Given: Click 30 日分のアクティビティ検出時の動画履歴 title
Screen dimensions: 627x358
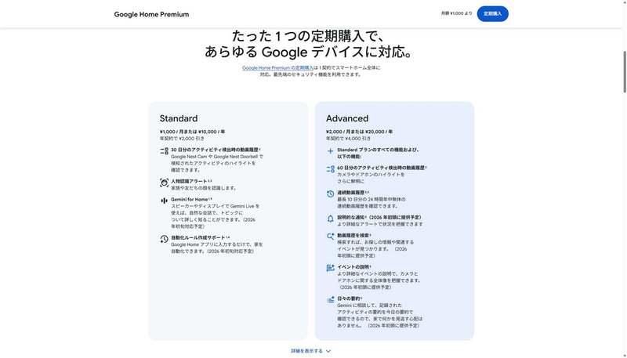Looking at the screenshot, I should coord(215,150).
